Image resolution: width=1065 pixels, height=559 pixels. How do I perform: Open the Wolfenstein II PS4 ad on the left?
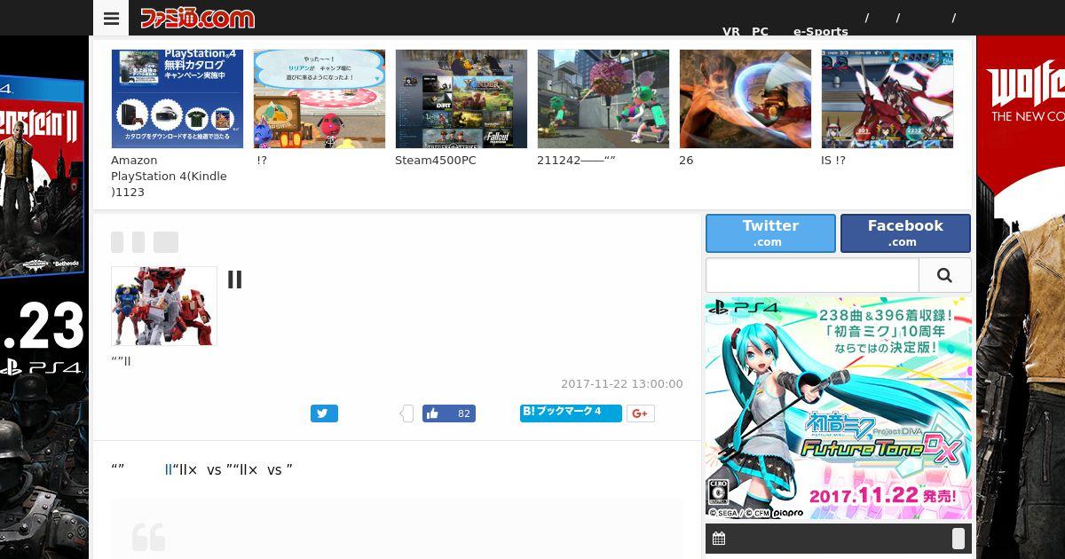pos(44,297)
